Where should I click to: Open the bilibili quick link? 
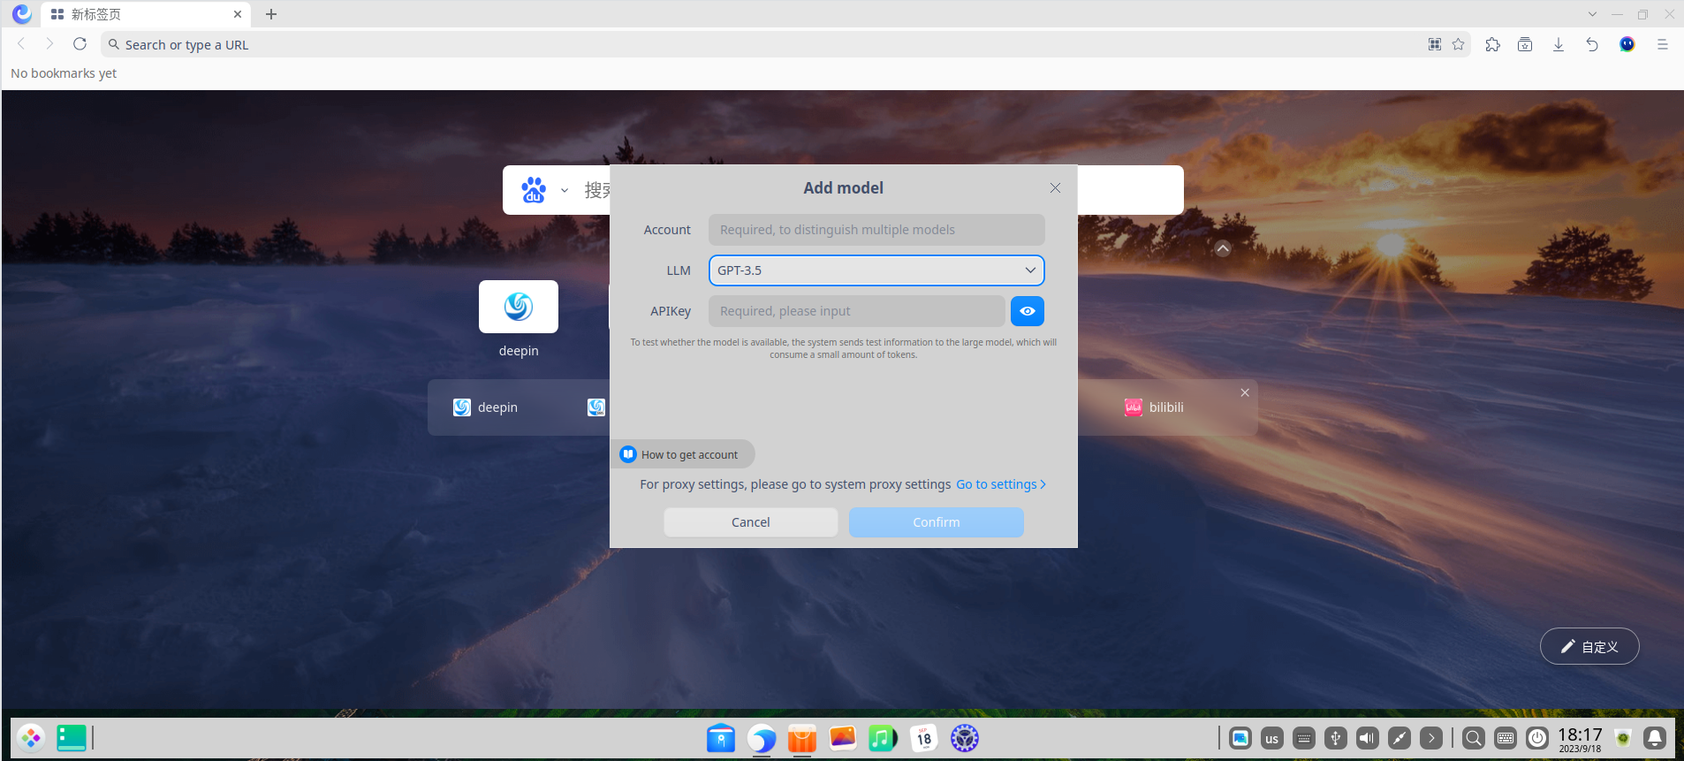[x=1154, y=407]
